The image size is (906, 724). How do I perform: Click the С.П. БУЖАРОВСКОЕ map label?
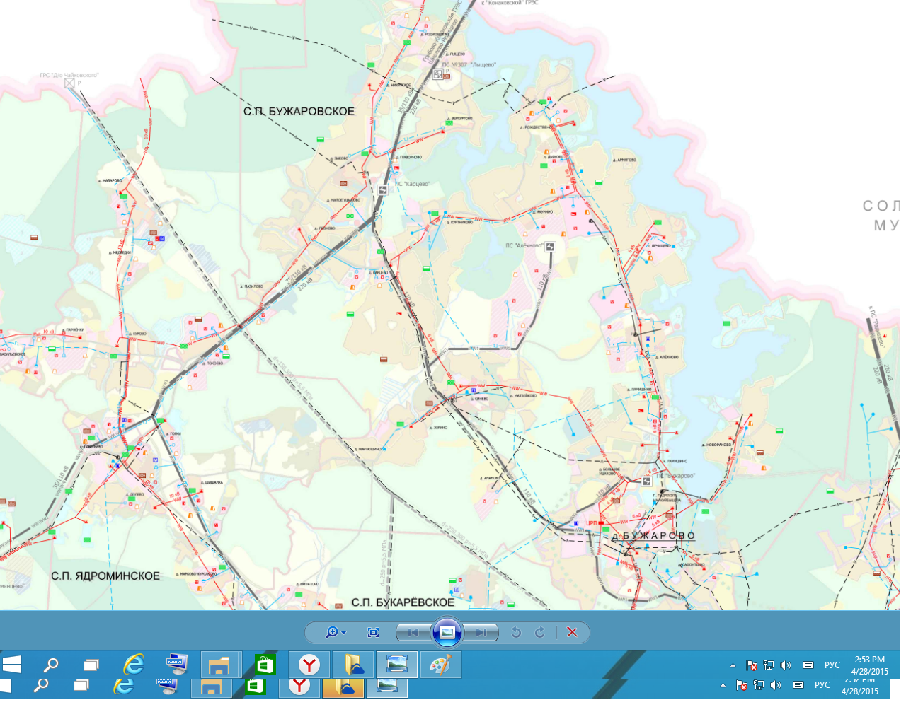pos(299,111)
